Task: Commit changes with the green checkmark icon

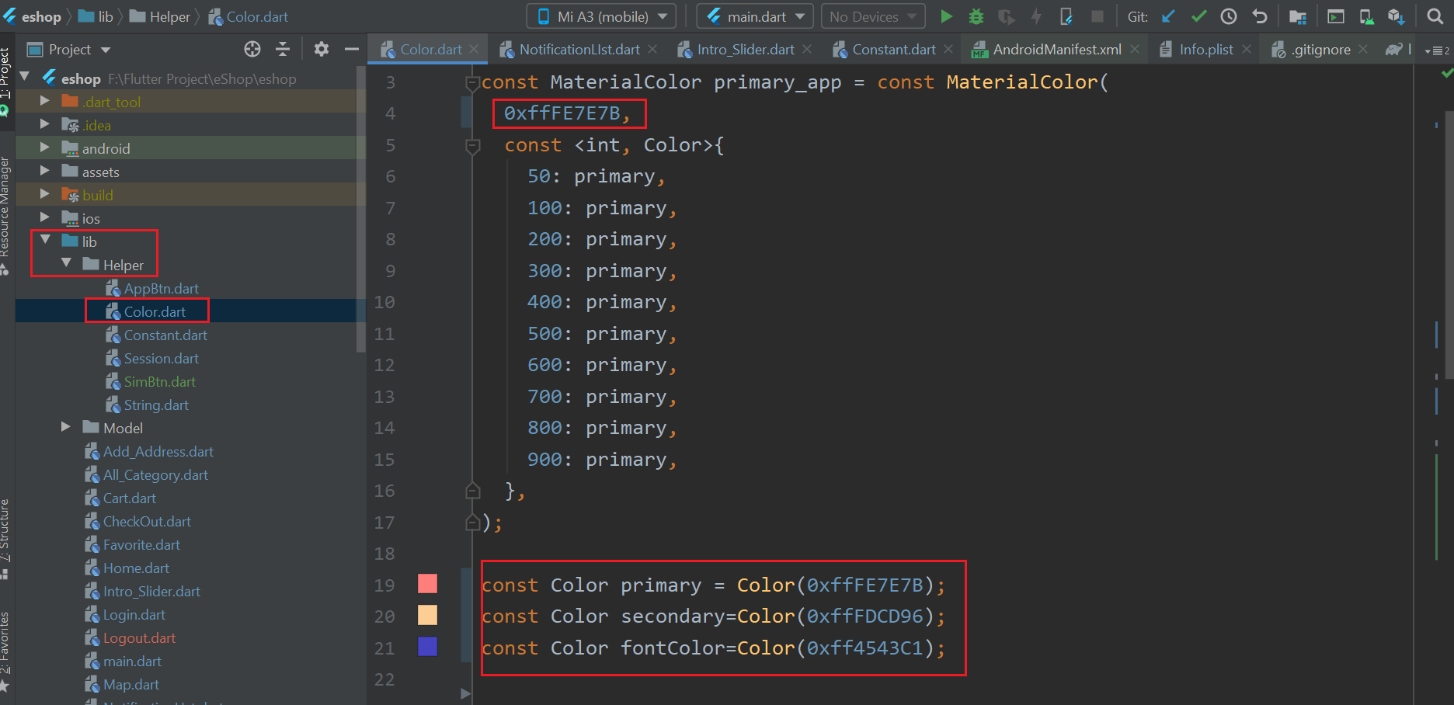Action: pyautogui.click(x=1198, y=16)
